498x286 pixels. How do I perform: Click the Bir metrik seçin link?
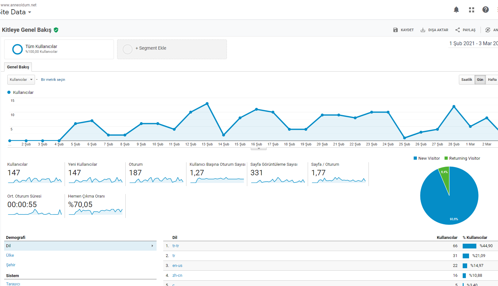point(53,80)
